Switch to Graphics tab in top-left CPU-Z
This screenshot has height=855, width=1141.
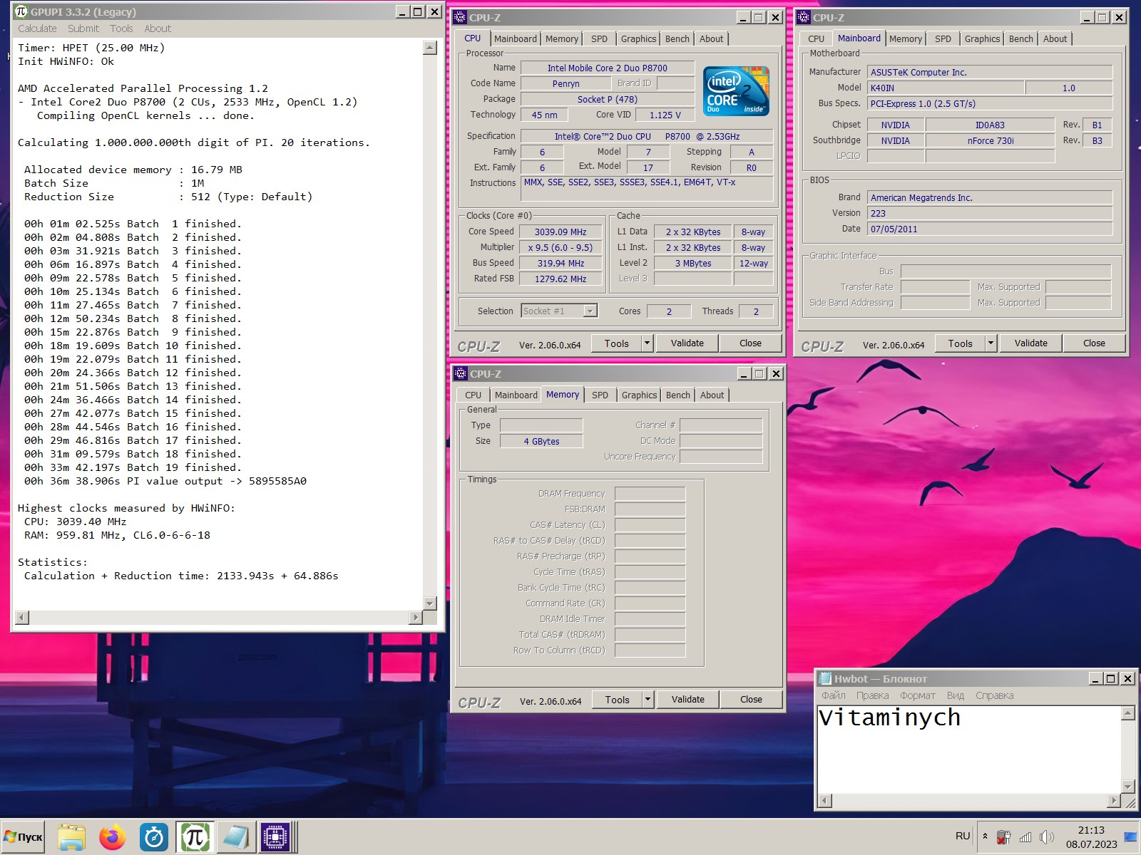pos(638,39)
